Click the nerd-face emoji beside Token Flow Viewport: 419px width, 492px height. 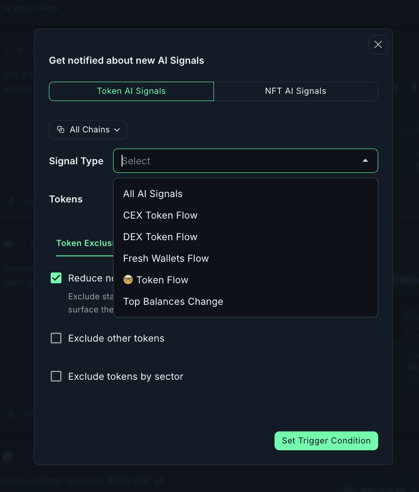coord(128,280)
